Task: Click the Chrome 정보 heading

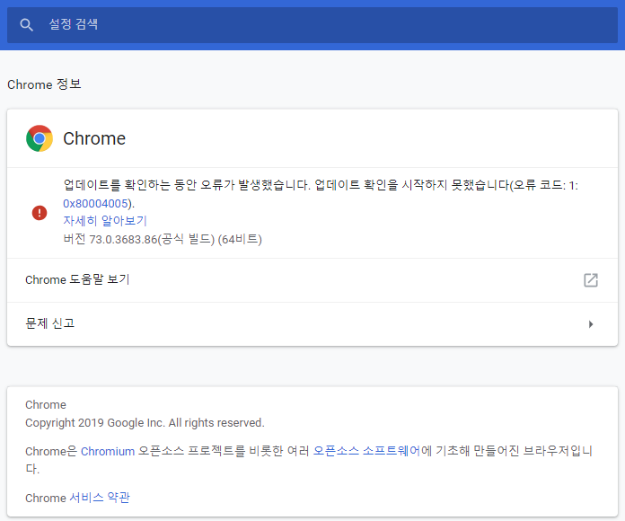Action: point(44,84)
